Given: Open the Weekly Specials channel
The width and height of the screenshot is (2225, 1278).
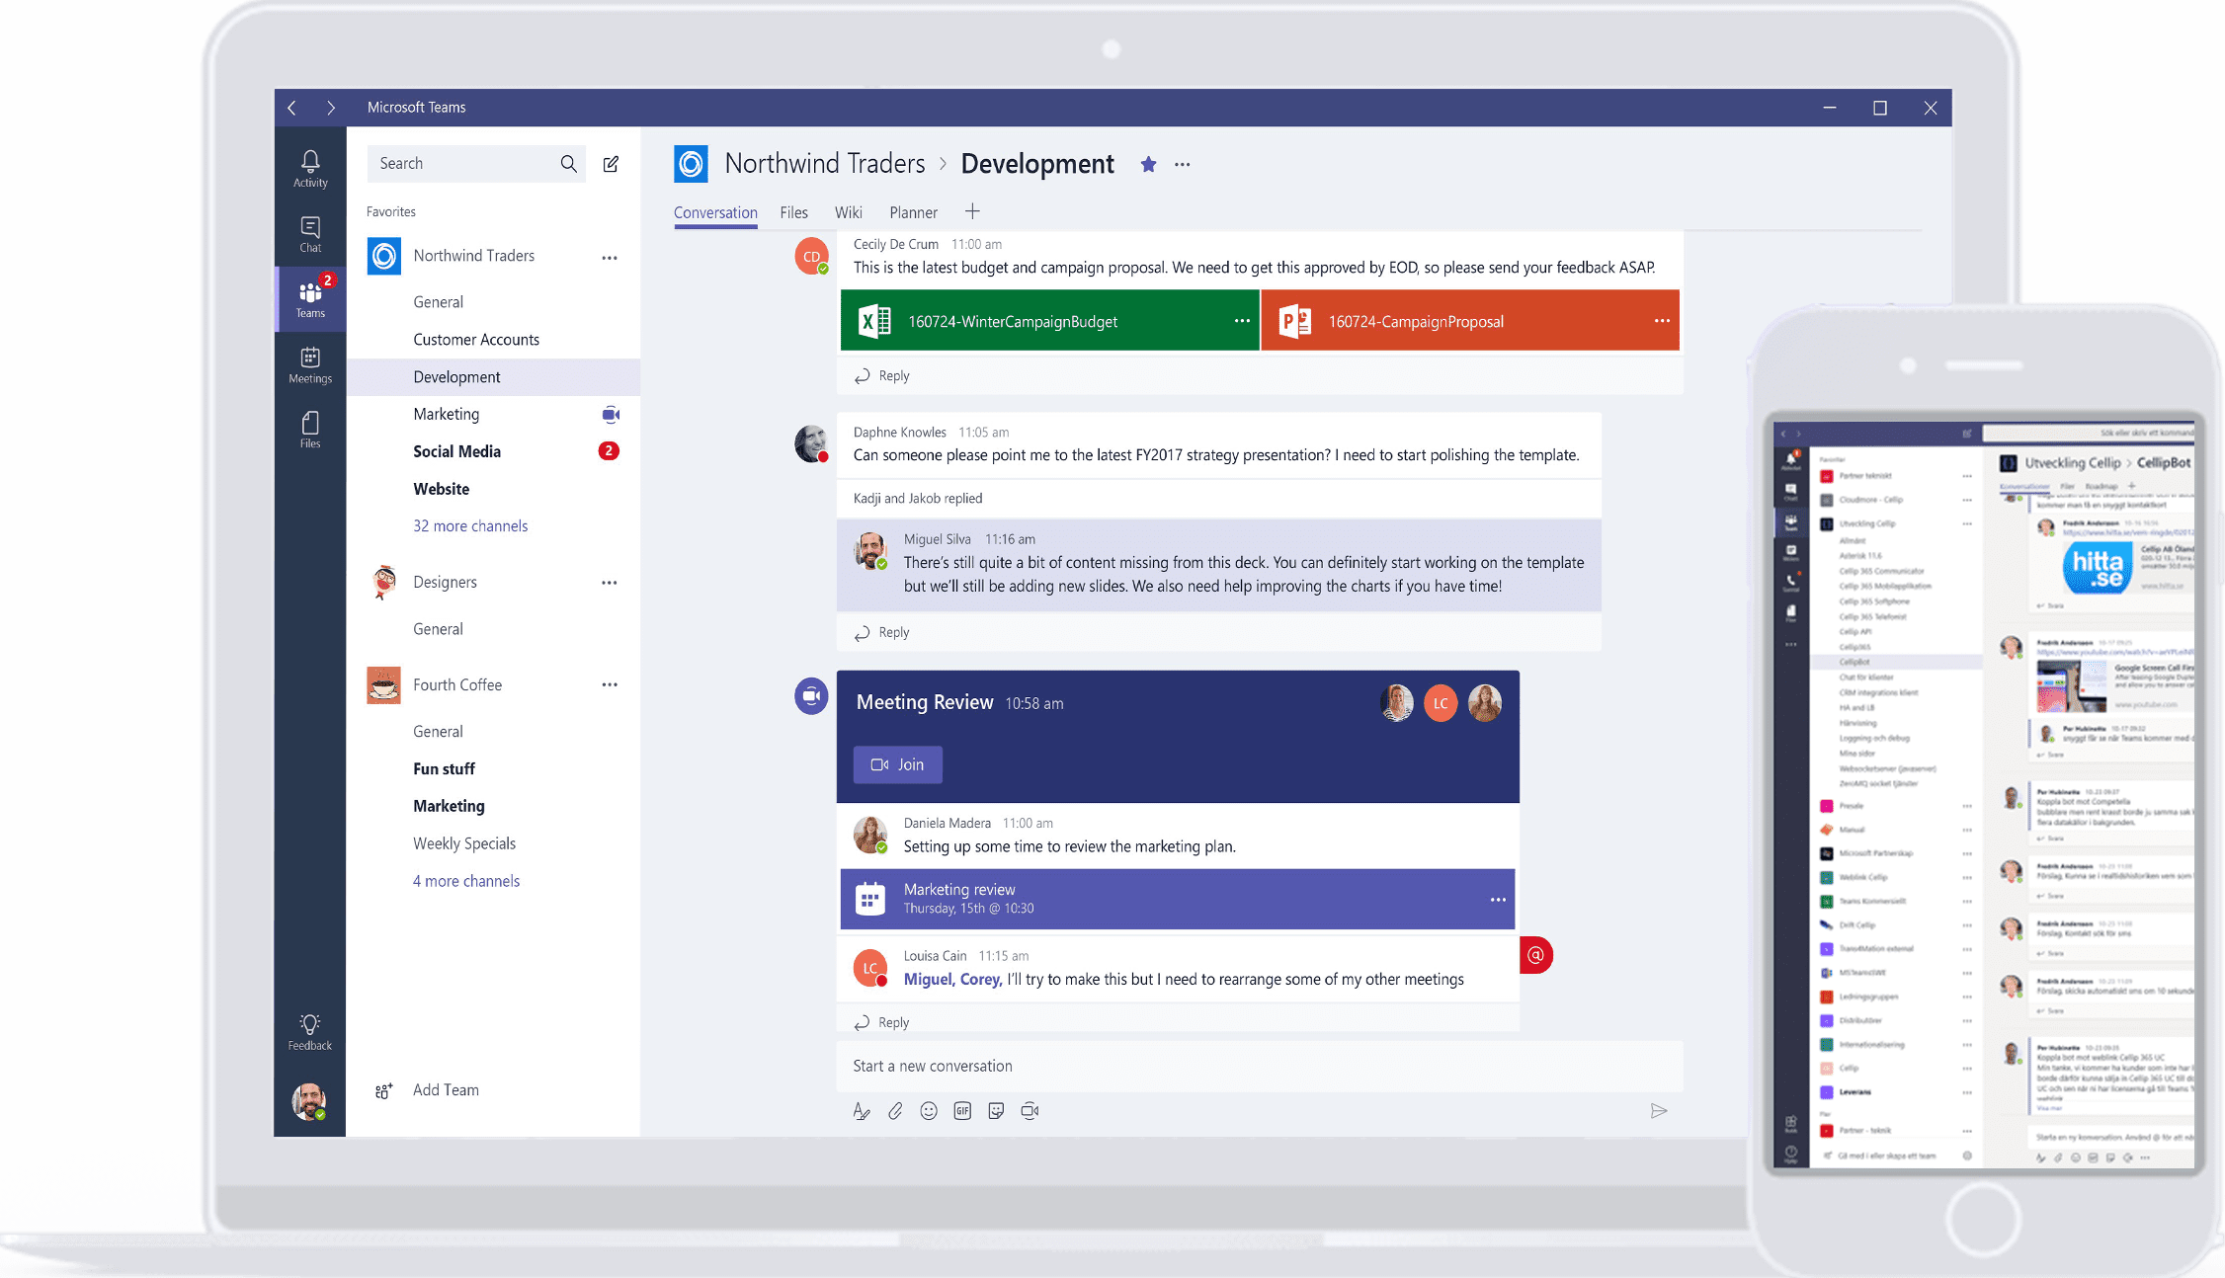Looking at the screenshot, I should [x=464, y=843].
